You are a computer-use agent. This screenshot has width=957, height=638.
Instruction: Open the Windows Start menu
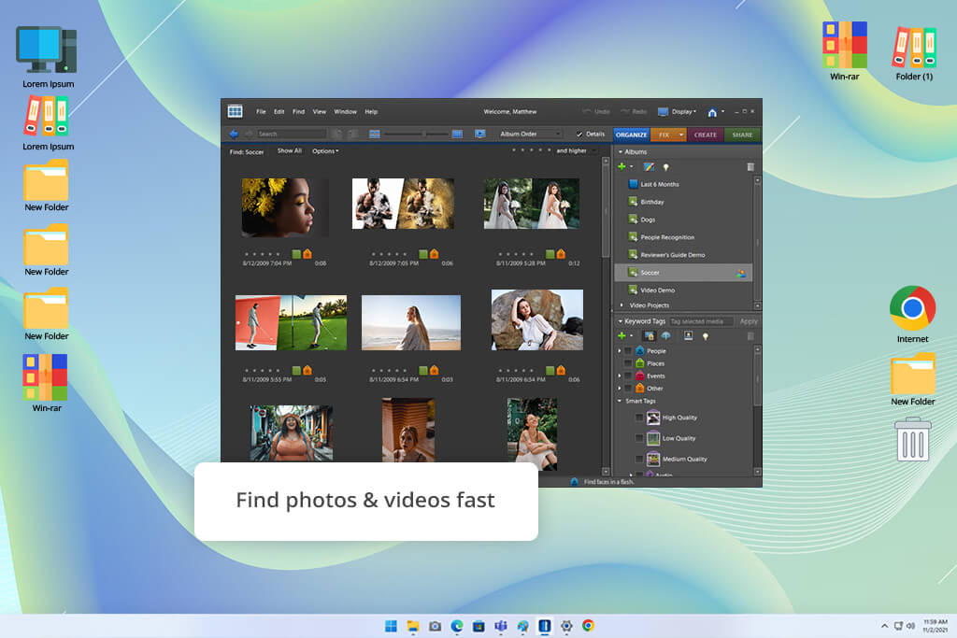pyautogui.click(x=391, y=626)
